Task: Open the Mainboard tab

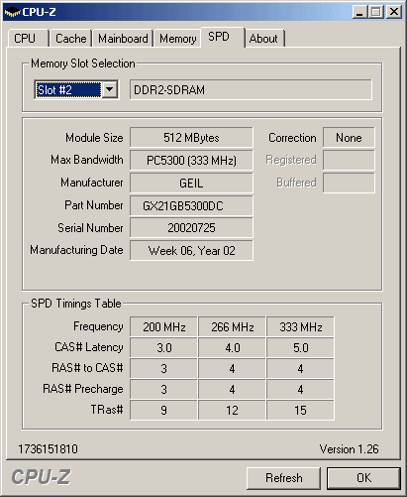Action: tap(123, 39)
